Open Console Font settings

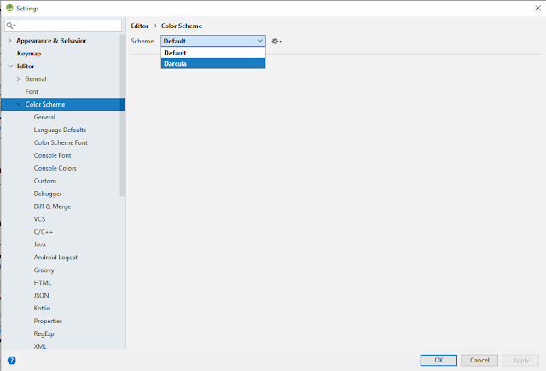tap(53, 155)
